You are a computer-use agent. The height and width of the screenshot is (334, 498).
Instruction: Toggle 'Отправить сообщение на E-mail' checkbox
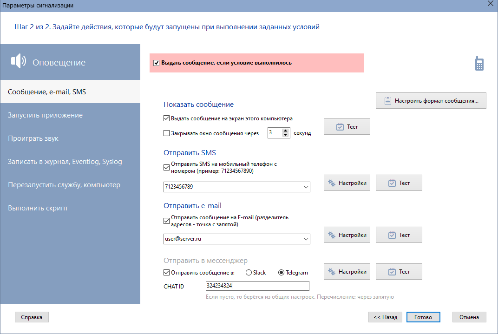[x=166, y=221]
